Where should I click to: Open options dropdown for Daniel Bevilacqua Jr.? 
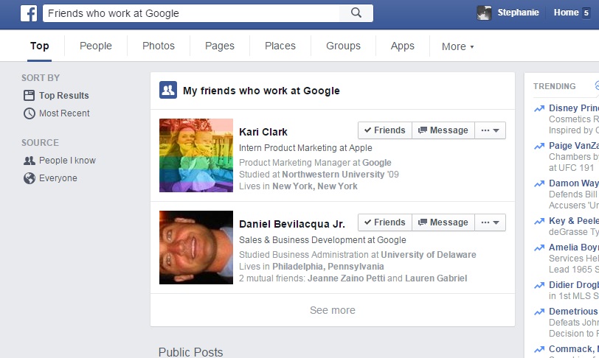(x=490, y=222)
